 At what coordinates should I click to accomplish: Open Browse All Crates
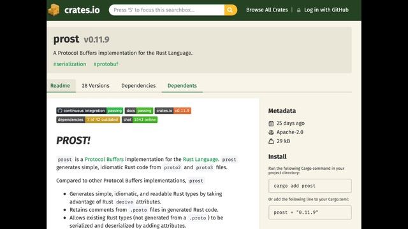[x=267, y=10]
